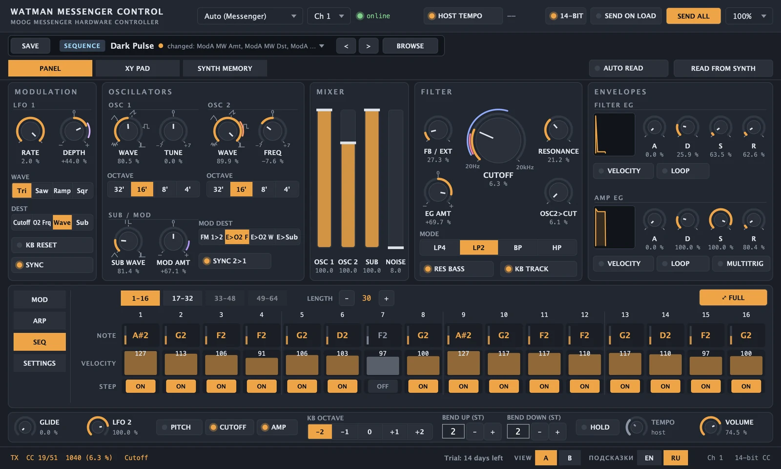Click the Resonance knob
The height and width of the screenshot is (469, 781).
pyautogui.click(x=558, y=130)
